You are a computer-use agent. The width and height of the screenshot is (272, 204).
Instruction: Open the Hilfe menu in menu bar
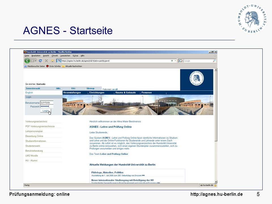82,56
